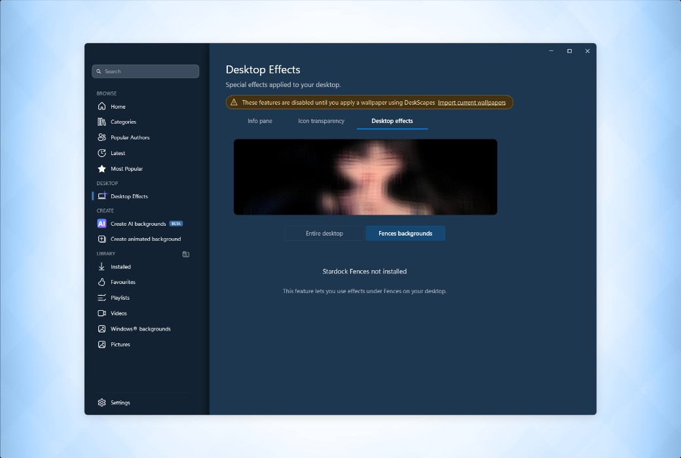This screenshot has width=681, height=458.
Task: Click the Create animated background plus icon
Action: [101, 239]
